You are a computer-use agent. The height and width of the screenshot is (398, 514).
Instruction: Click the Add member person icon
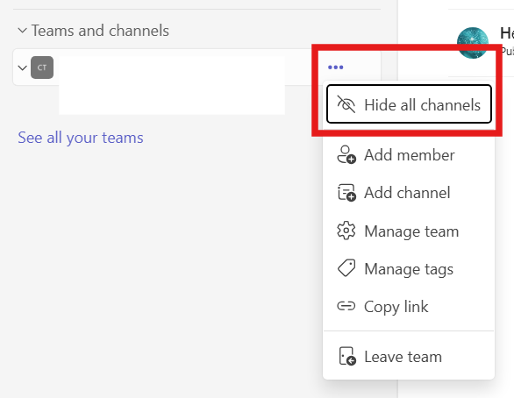point(346,154)
